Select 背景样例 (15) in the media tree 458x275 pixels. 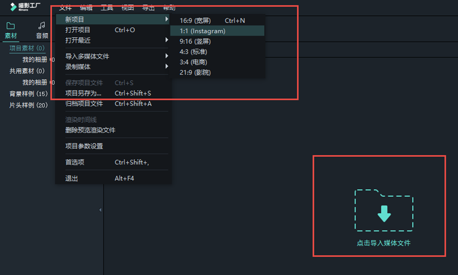pyautogui.click(x=29, y=94)
